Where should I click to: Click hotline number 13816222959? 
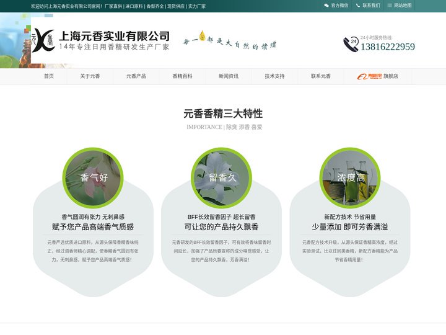388,47
